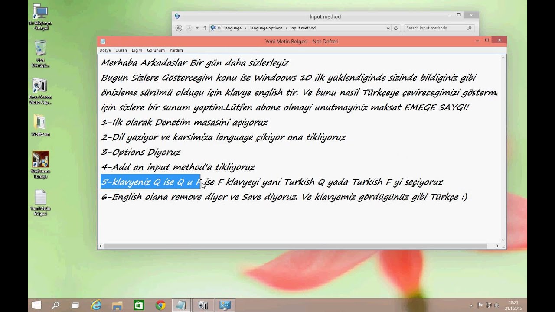Click the Notepad horizontal scrollbar thumb

coord(295,246)
